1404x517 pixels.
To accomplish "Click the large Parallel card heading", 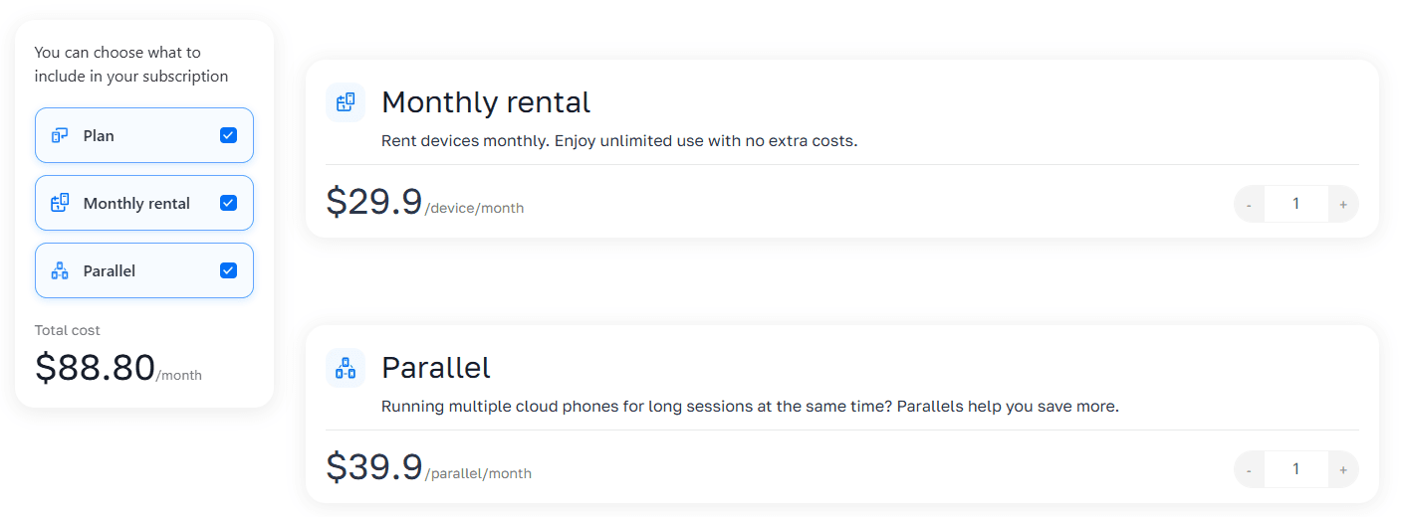I will [436, 368].
